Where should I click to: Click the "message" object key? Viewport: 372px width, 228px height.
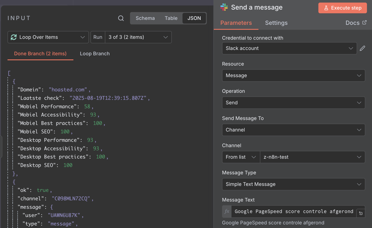[31, 207]
